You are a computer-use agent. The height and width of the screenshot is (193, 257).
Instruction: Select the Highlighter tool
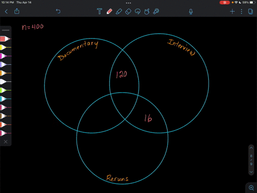(119, 11)
